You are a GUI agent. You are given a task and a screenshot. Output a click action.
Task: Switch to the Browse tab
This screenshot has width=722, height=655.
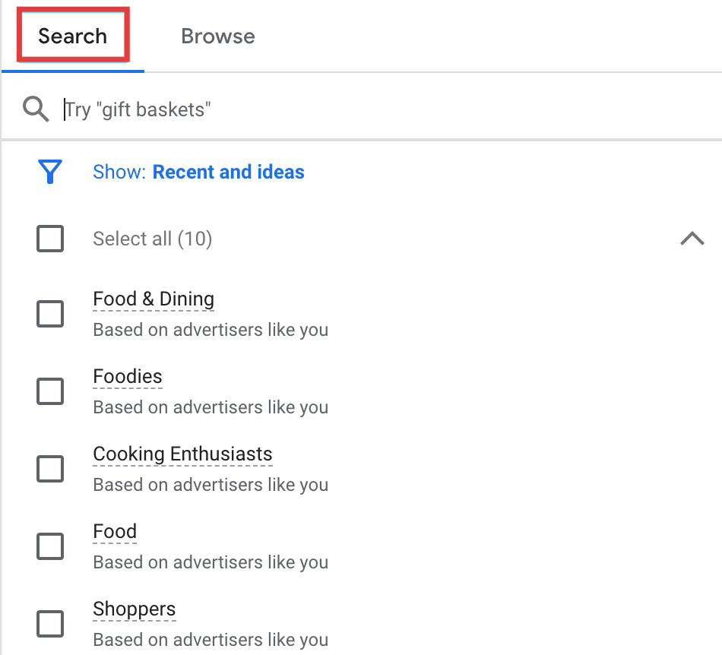click(218, 36)
